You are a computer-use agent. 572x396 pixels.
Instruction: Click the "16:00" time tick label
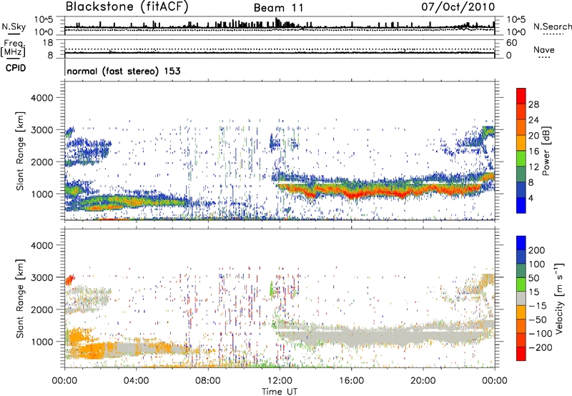coord(351,381)
